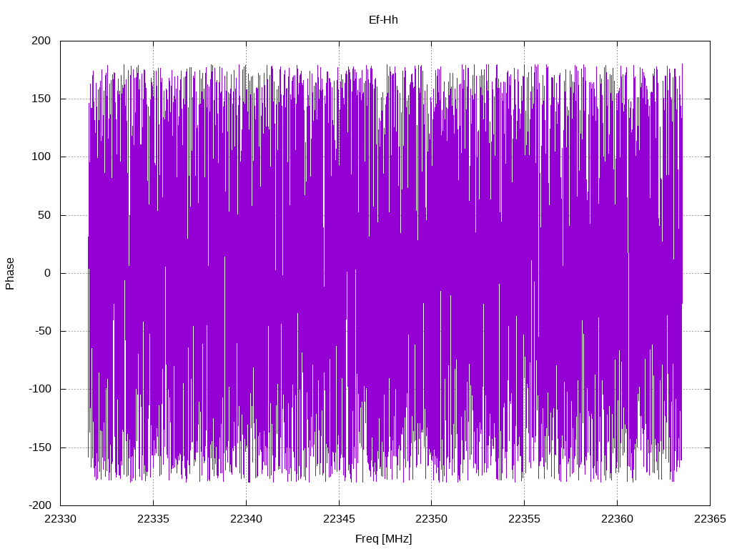Click the x-axis tick label 22355
This screenshot has height=549, width=732.
click(524, 519)
